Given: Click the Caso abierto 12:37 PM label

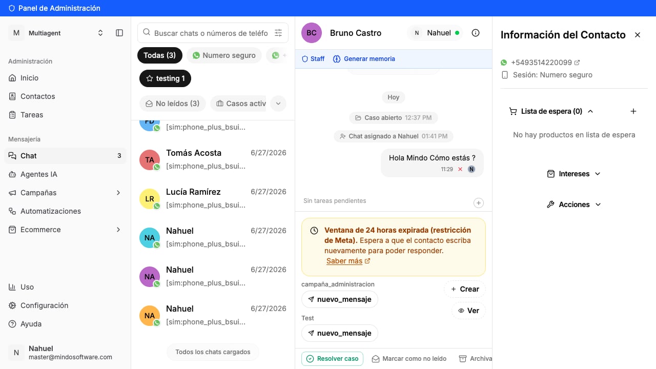Looking at the screenshot, I should click(394, 118).
